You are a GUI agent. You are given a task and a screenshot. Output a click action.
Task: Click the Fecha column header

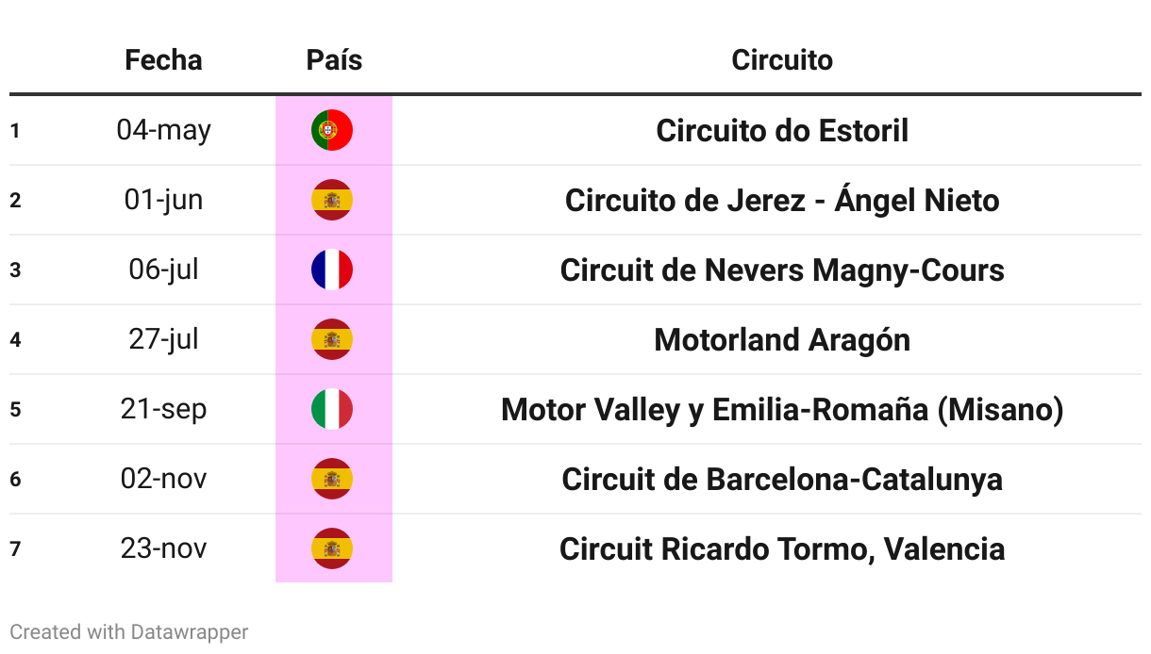tap(163, 60)
